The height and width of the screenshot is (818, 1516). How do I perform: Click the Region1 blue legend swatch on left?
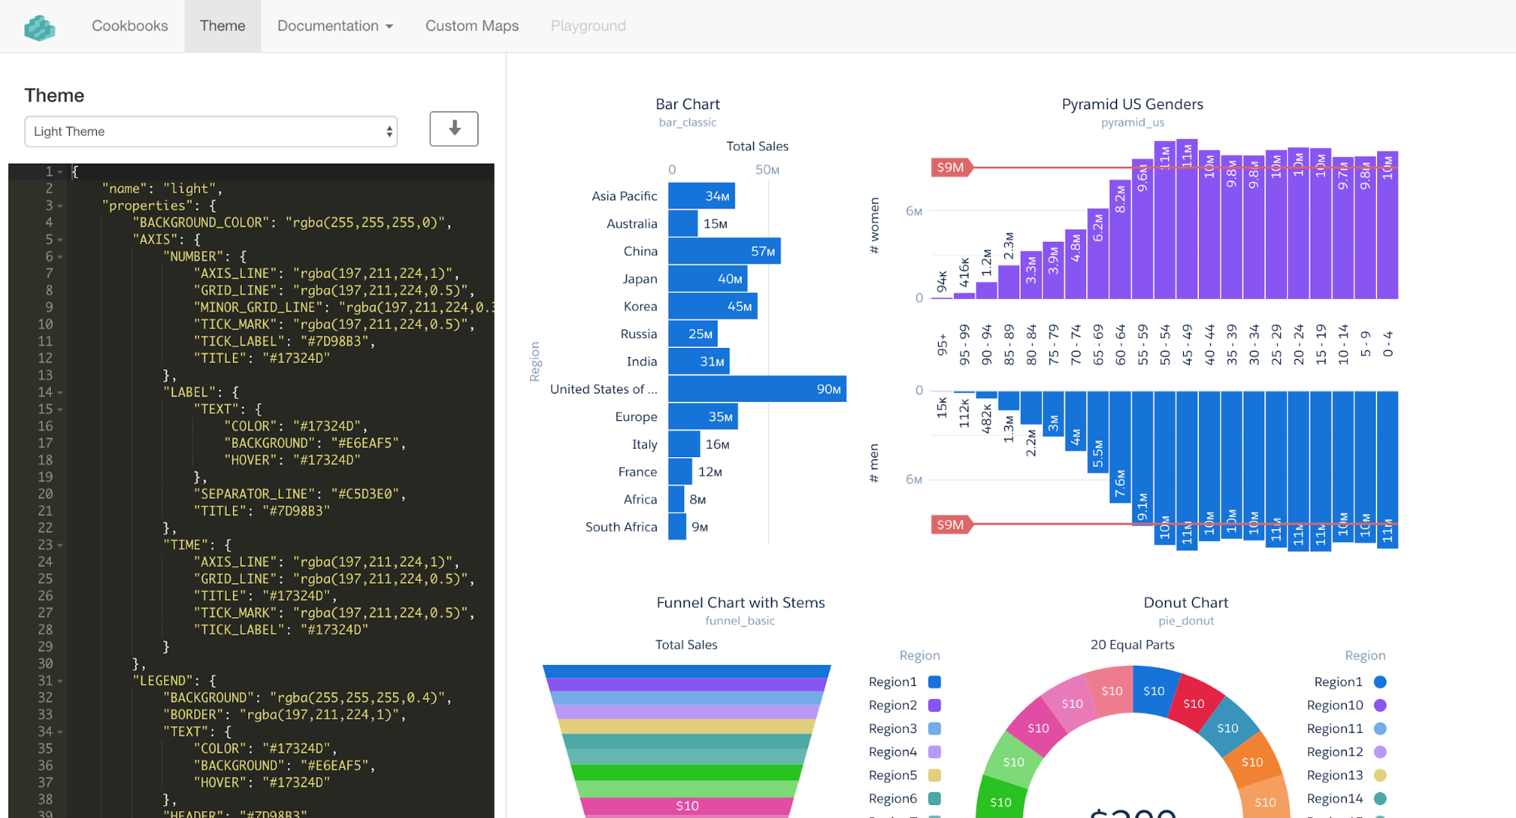(934, 682)
